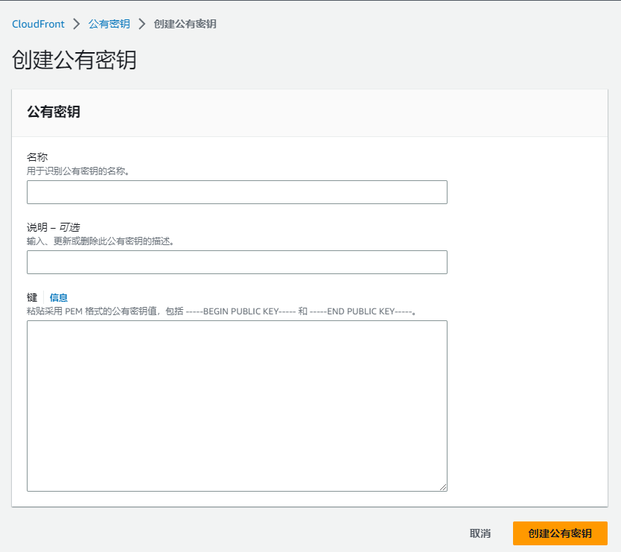
Task: Click the PEM format BEGIN PUBLIC KEY hint
Action: click(222, 311)
